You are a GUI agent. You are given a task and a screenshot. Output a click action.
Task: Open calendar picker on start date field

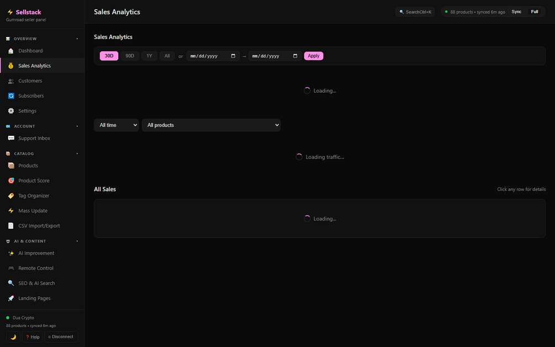(x=233, y=56)
